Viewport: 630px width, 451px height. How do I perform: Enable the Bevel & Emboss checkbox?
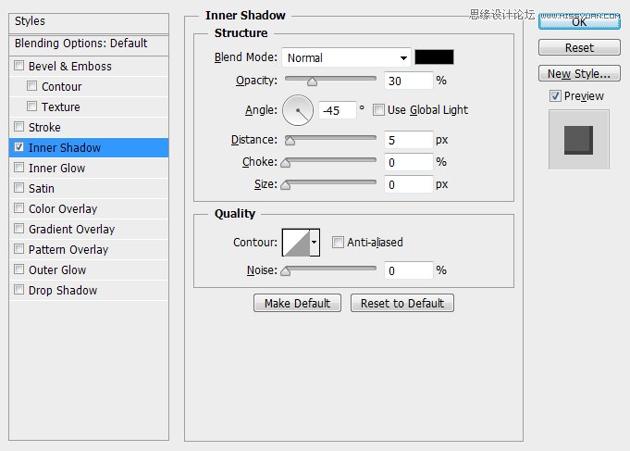coord(19,66)
